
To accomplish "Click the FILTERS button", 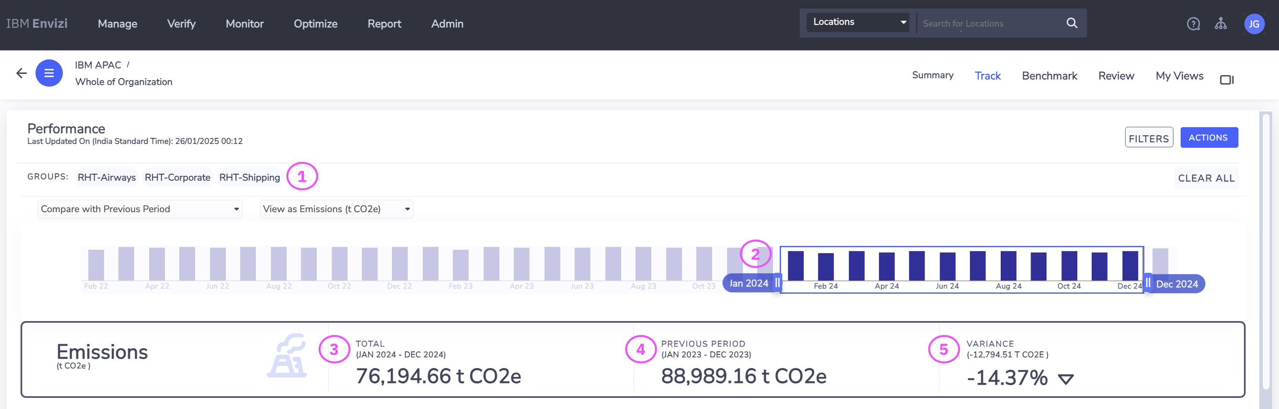I will (x=1149, y=138).
